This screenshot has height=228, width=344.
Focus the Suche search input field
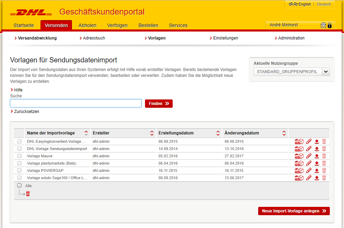[x=76, y=103]
